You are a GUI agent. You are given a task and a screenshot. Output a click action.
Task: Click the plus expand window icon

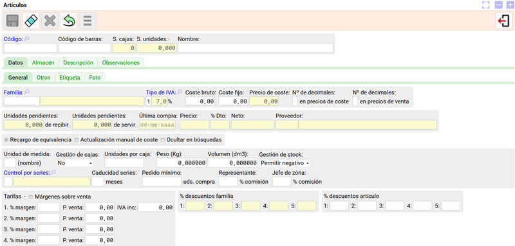[509, 5]
